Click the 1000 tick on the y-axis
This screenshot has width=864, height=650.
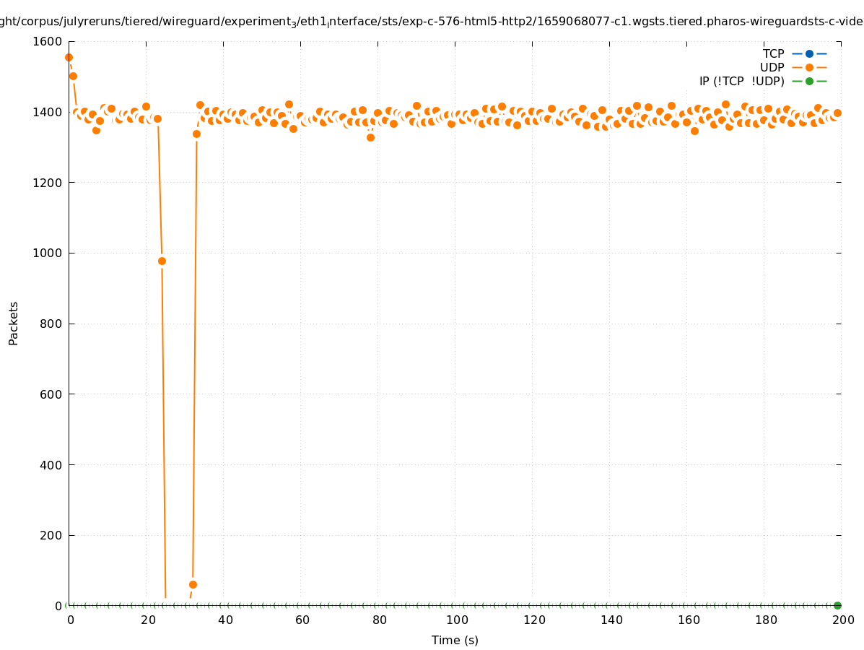click(49, 253)
